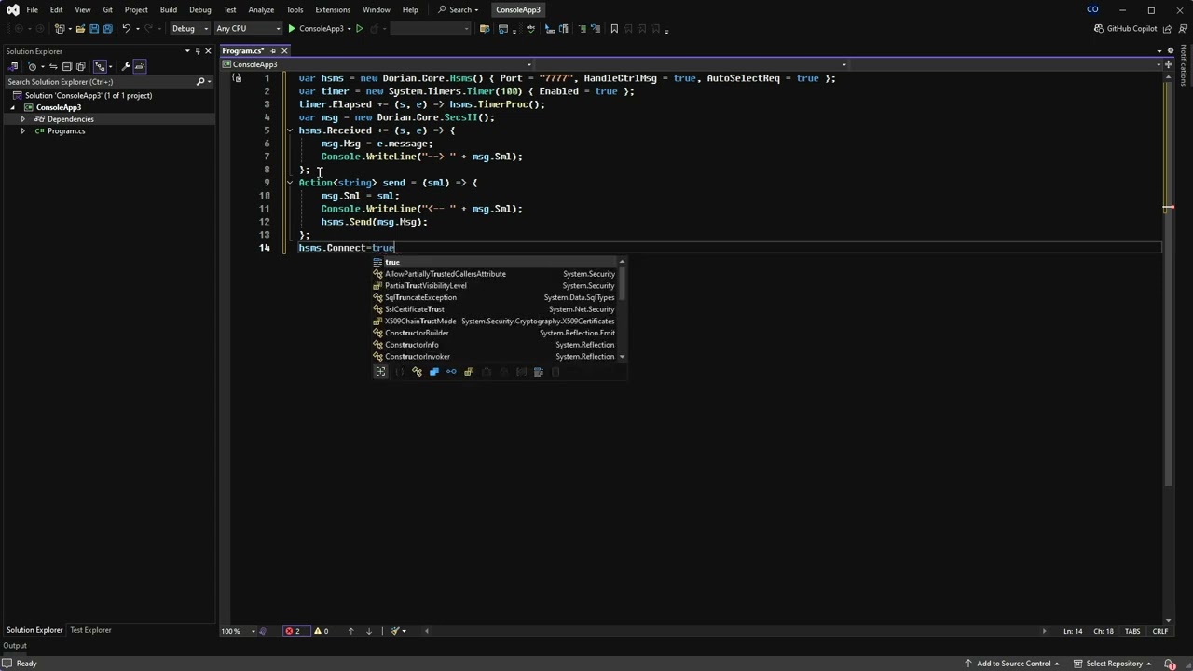Pin the Program.cs tab
1193x671 pixels.
tap(272, 50)
